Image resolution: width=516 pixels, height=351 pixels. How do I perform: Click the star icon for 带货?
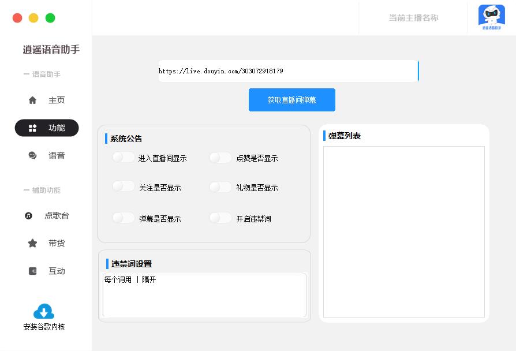[32, 244]
